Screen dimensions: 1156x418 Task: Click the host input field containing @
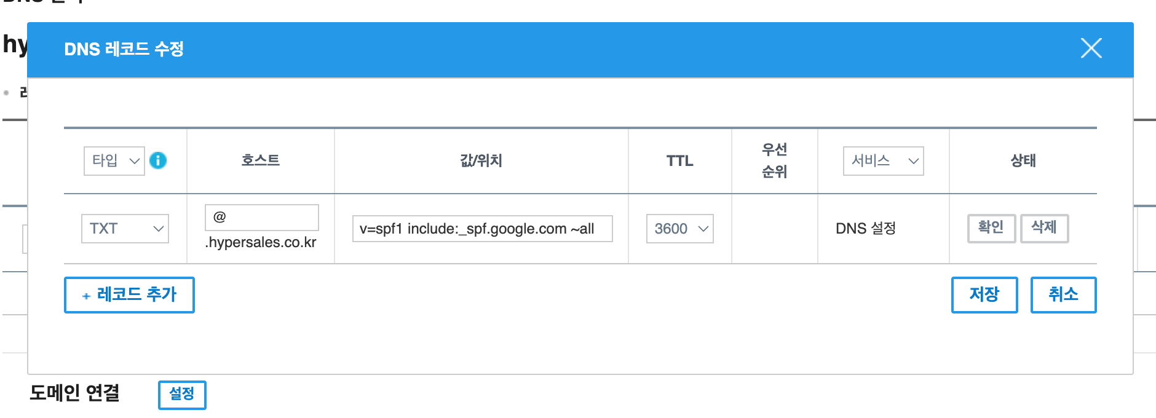click(x=261, y=217)
